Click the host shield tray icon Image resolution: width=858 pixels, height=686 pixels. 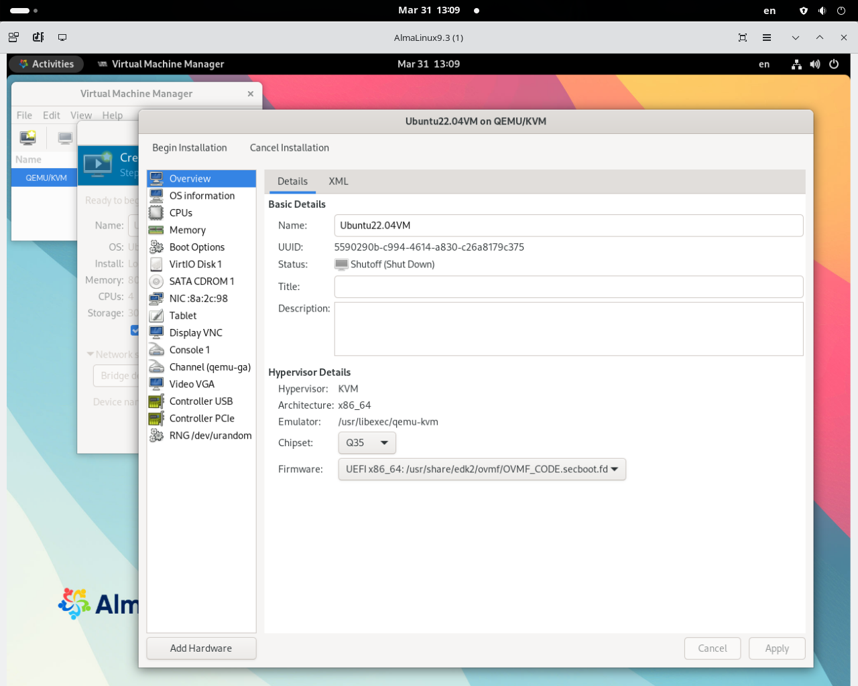pos(804,11)
